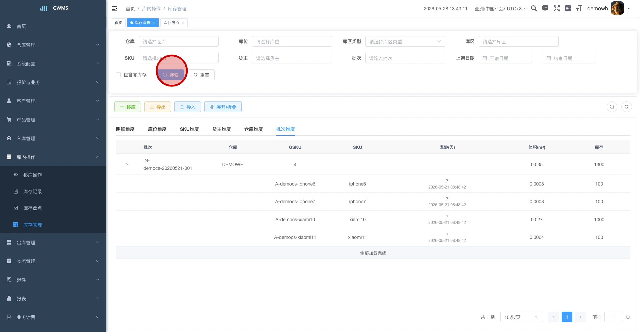Click the demowh user avatar

(617, 8)
